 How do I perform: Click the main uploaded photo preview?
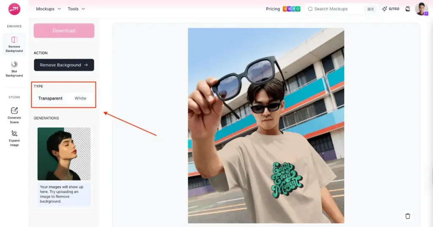(x=266, y=126)
